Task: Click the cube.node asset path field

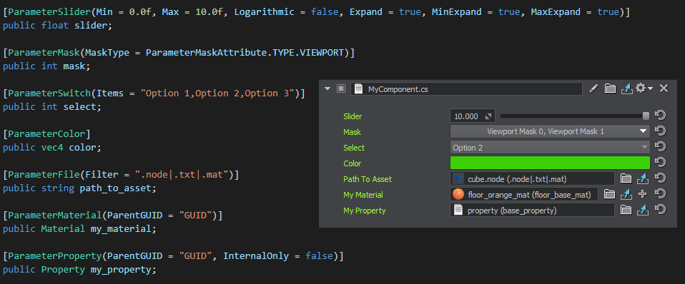Action: [x=532, y=178]
